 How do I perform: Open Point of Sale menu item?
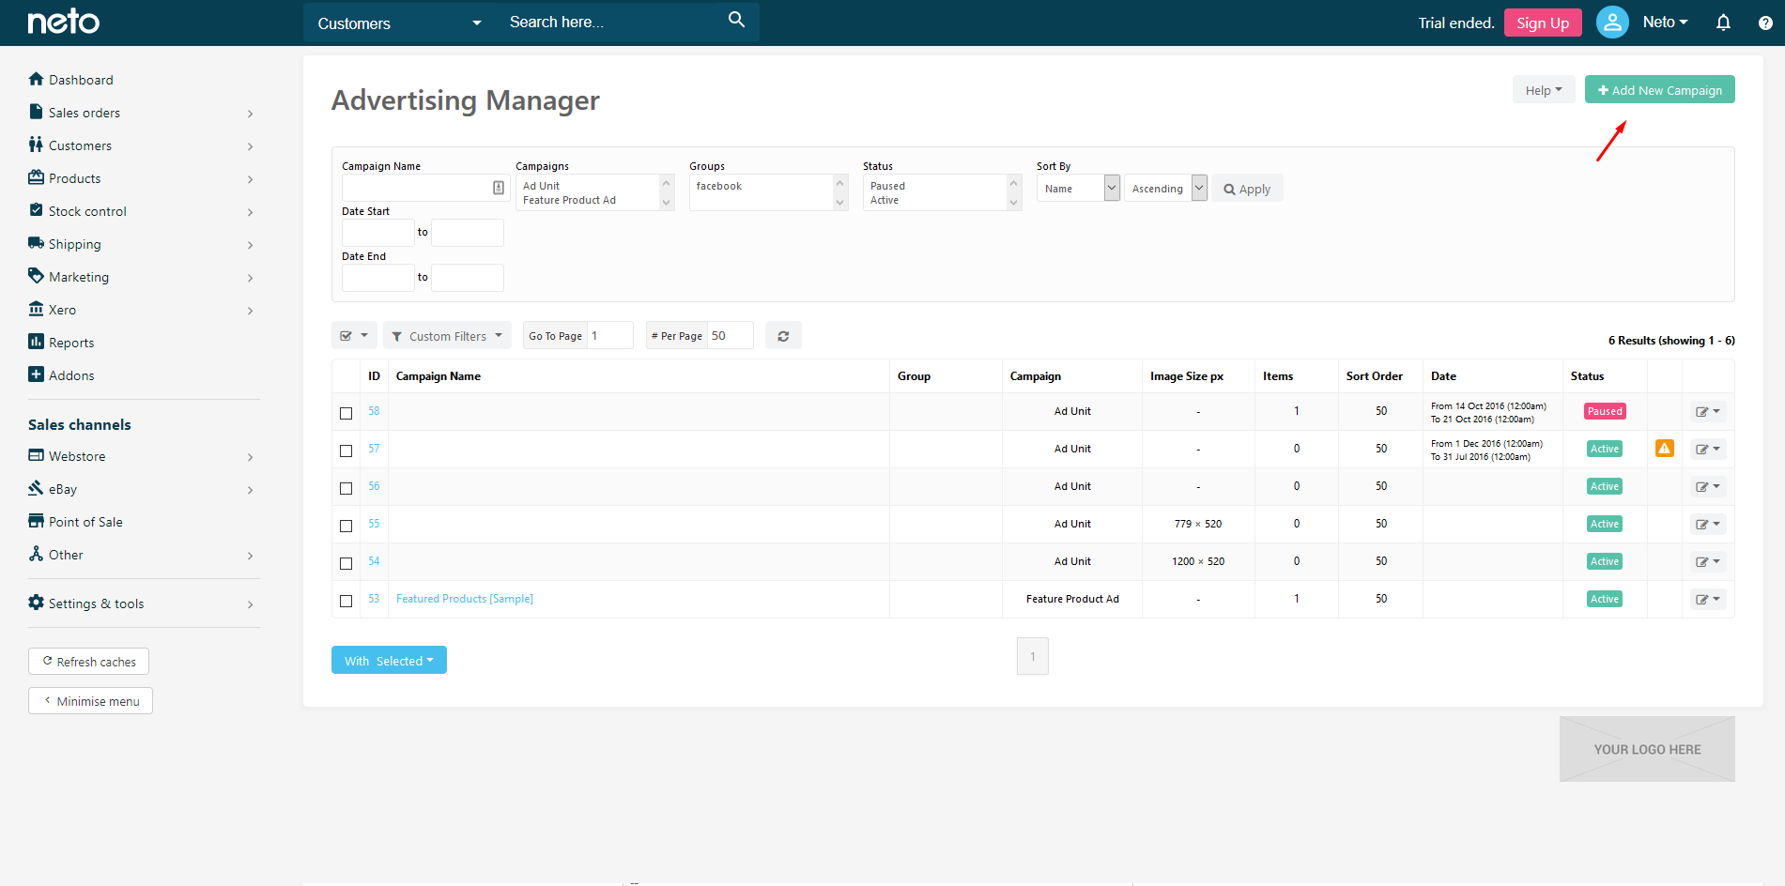(85, 522)
